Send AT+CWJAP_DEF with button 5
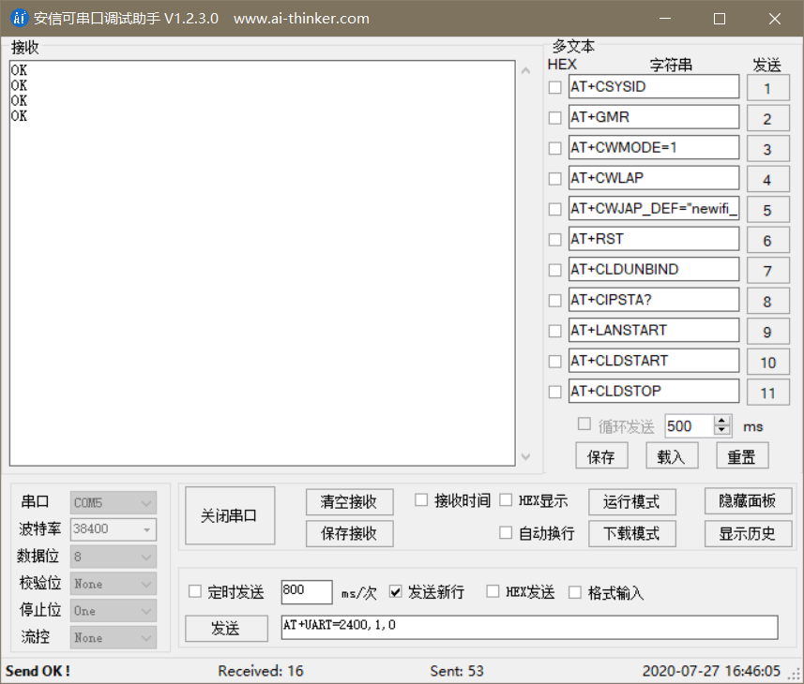The image size is (804, 684). [767, 210]
